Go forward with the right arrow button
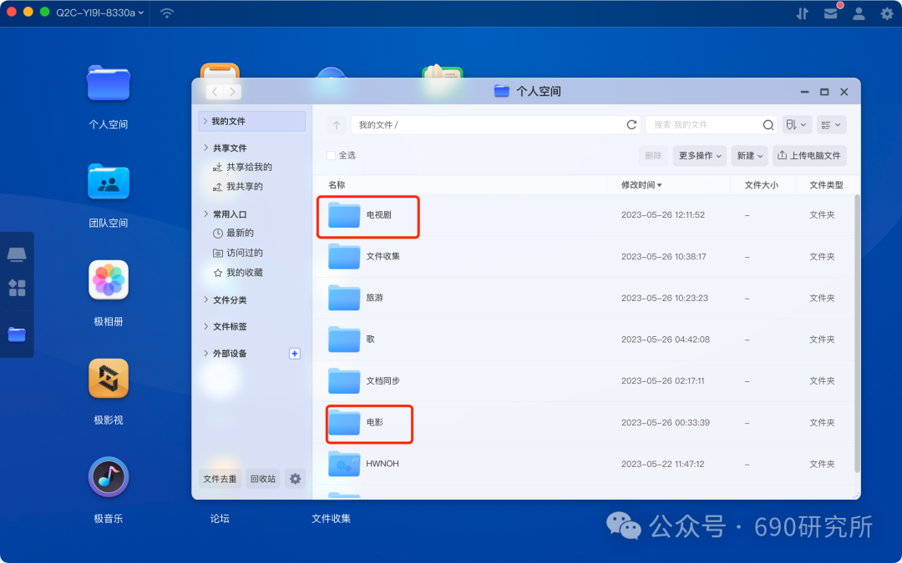The height and width of the screenshot is (563, 902). [x=232, y=92]
